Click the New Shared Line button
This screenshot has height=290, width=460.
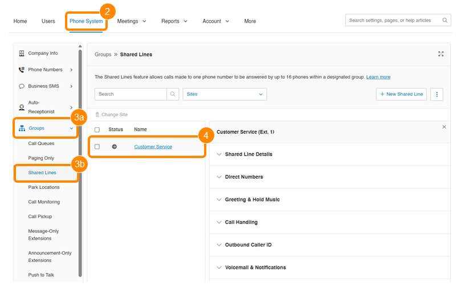coord(401,94)
